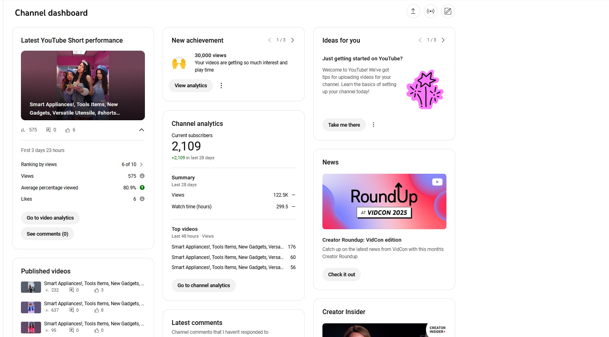Click the 6 of 10 ranking value
The width and height of the screenshot is (609, 337).
(x=129, y=164)
